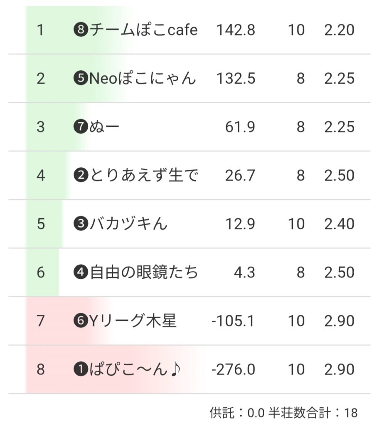This screenshot has height=426, width=379.
Task: Click the -276.0 score value
Action: [233, 369]
